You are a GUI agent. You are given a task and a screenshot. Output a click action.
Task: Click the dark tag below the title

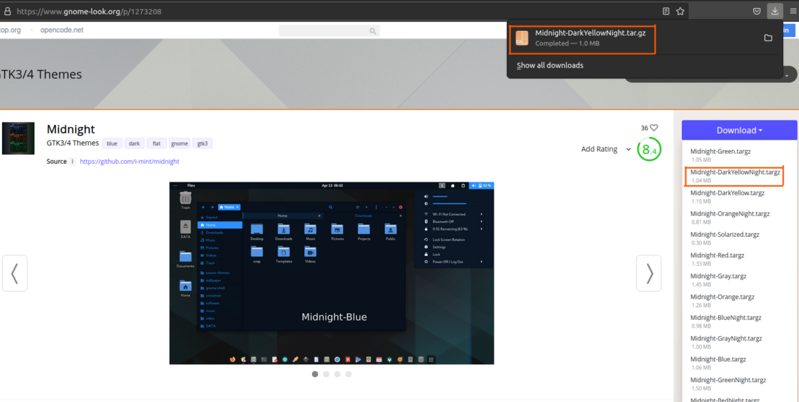134,143
